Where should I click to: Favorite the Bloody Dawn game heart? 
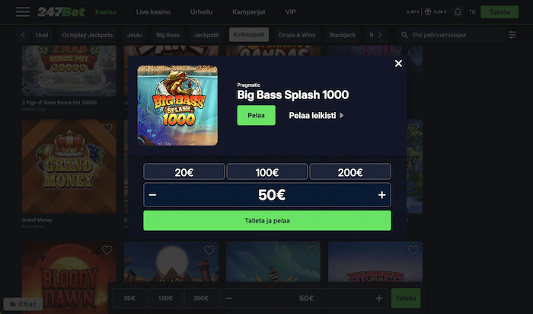(107, 251)
